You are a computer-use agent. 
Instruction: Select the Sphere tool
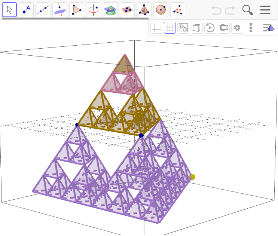pos(161,10)
